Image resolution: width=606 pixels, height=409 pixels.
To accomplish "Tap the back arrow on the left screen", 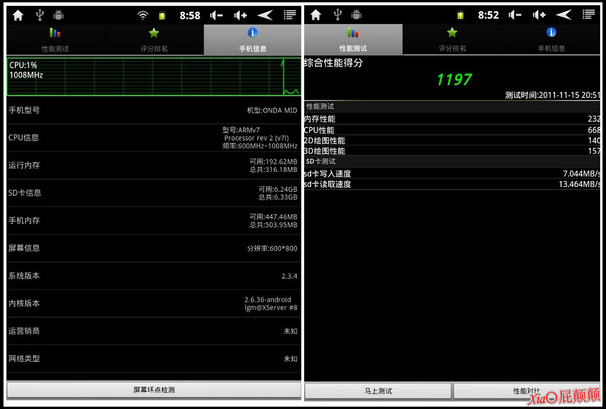I will coord(265,15).
